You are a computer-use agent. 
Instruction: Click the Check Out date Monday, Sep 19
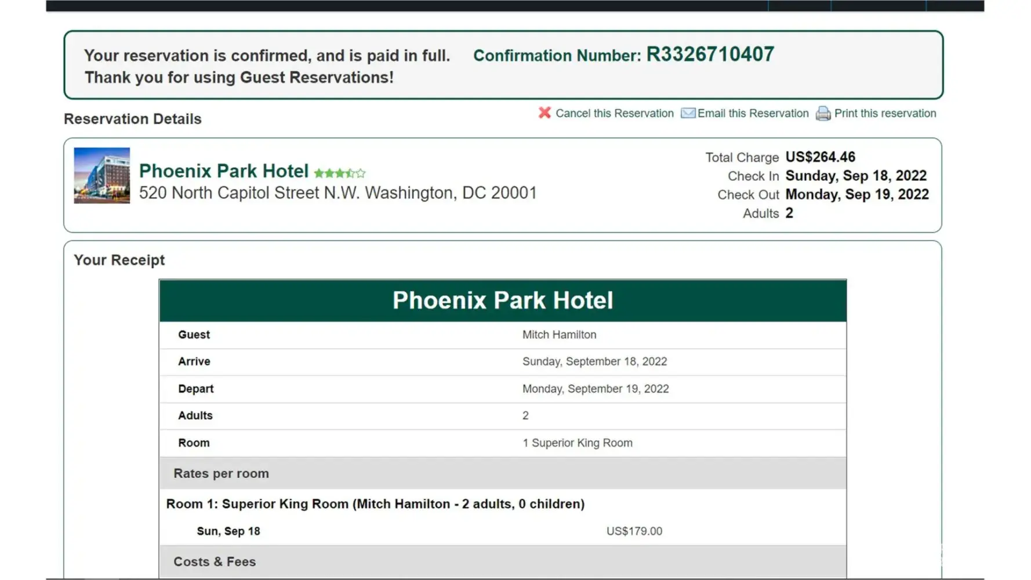(x=857, y=194)
